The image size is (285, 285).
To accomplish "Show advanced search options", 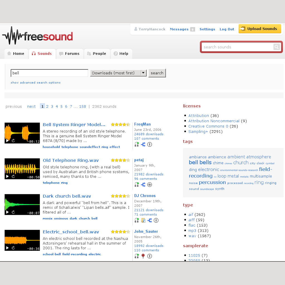I will pyautogui.click(x=36, y=83).
